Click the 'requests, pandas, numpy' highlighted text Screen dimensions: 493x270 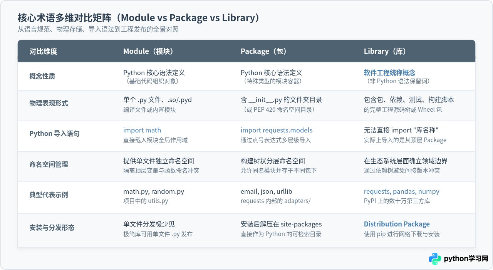(x=401, y=191)
